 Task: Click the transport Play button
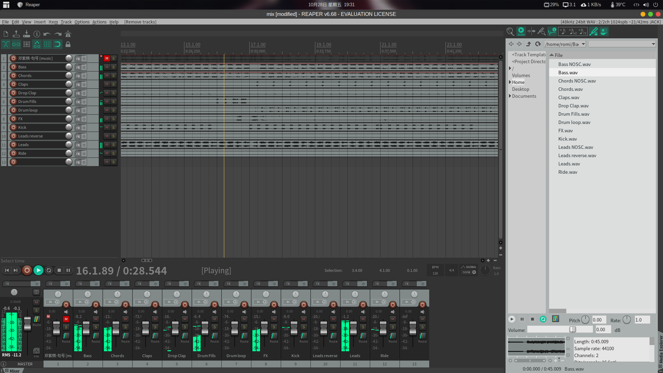coord(38,270)
